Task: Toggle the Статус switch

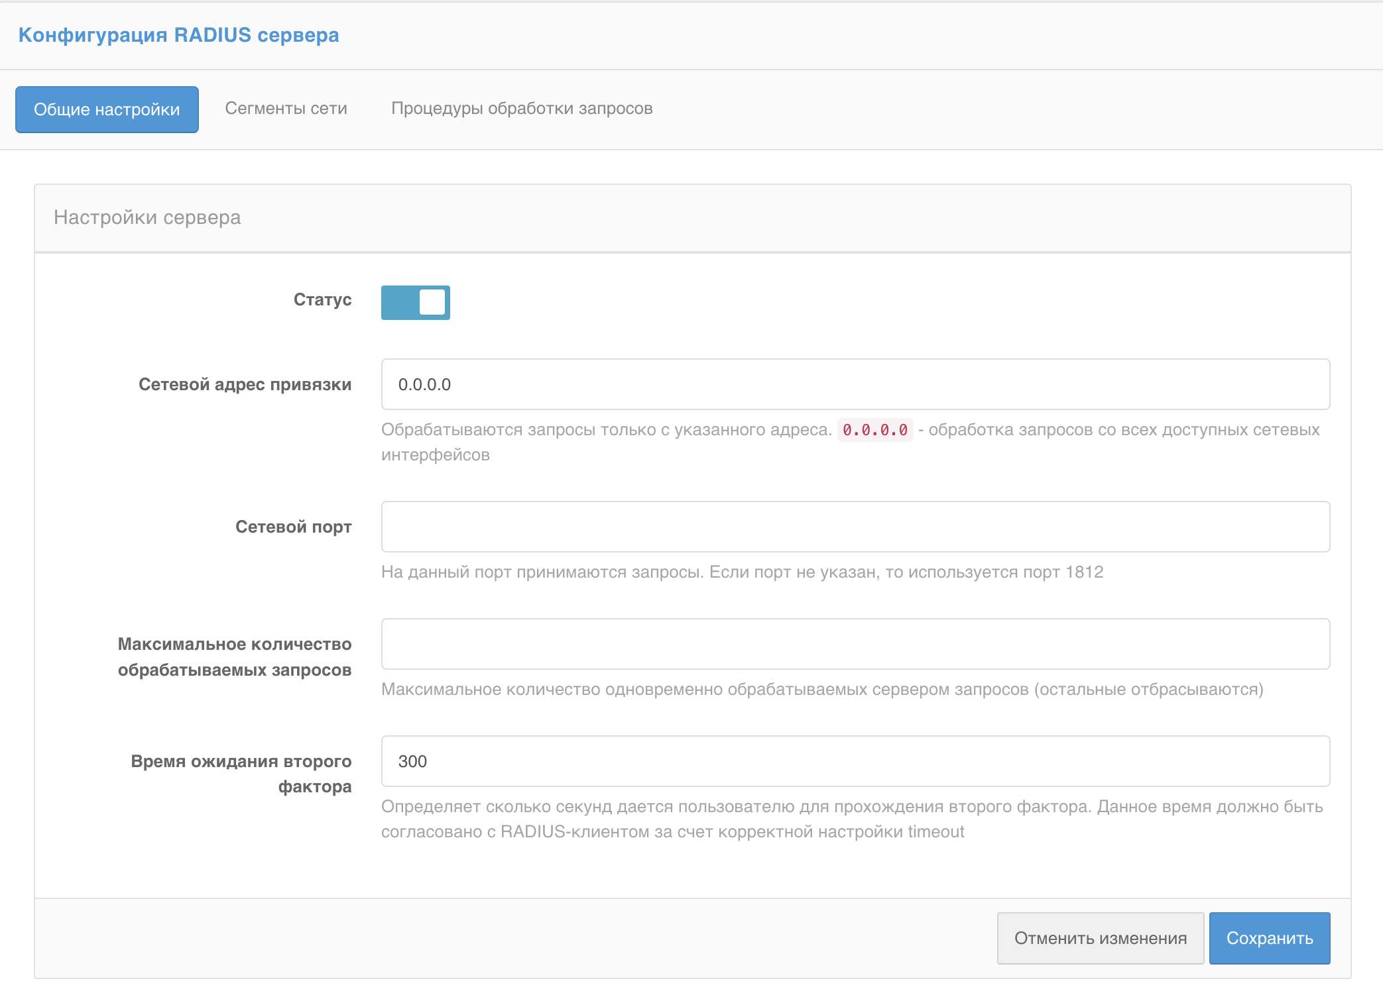Action: pos(415,303)
